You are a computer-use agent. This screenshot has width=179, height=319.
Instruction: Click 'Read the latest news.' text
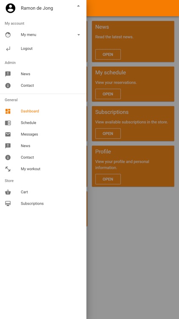tap(114, 37)
